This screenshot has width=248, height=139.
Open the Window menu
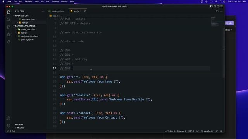[x=64, y=2]
